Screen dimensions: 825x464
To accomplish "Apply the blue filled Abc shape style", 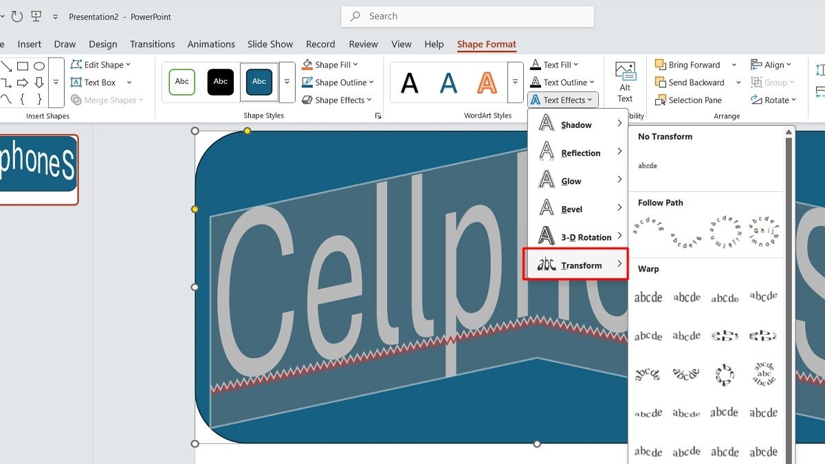I will coord(259,82).
